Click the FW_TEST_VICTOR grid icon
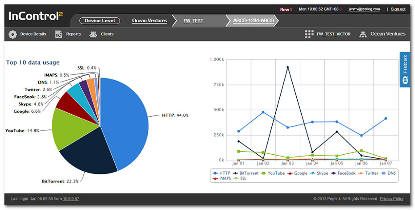 [309, 34]
